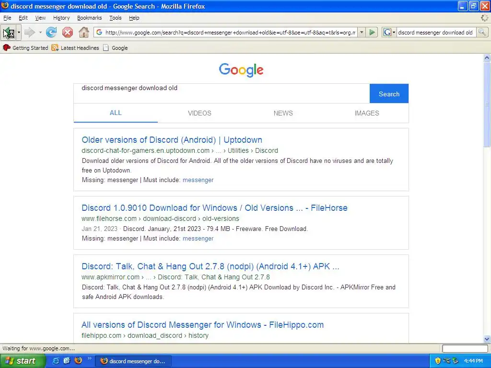The width and height of the screenshot is (491, 368).
Task: Click the Forward navigation arrow
Action: (x=30, y=32)
